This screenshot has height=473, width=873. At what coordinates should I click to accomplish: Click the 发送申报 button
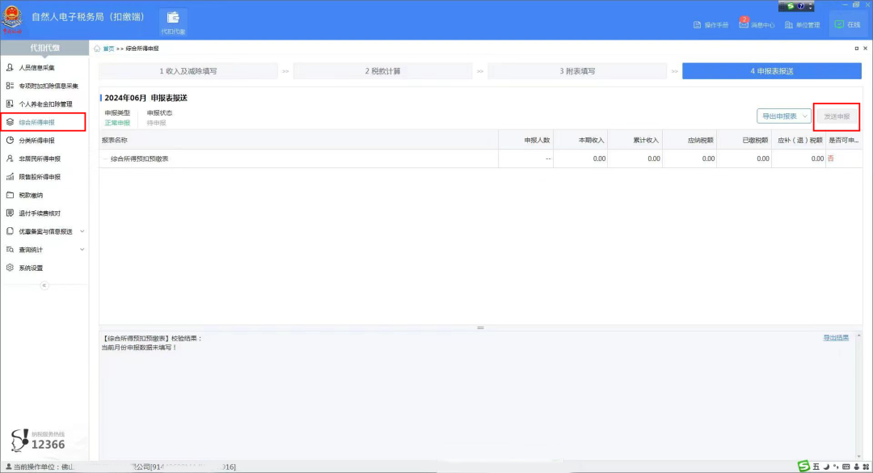pos(837,116)
